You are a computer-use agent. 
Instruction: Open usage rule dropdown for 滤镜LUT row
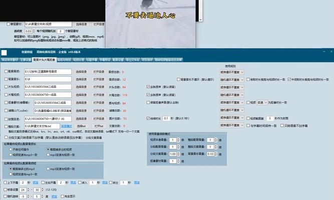point(232,110)
